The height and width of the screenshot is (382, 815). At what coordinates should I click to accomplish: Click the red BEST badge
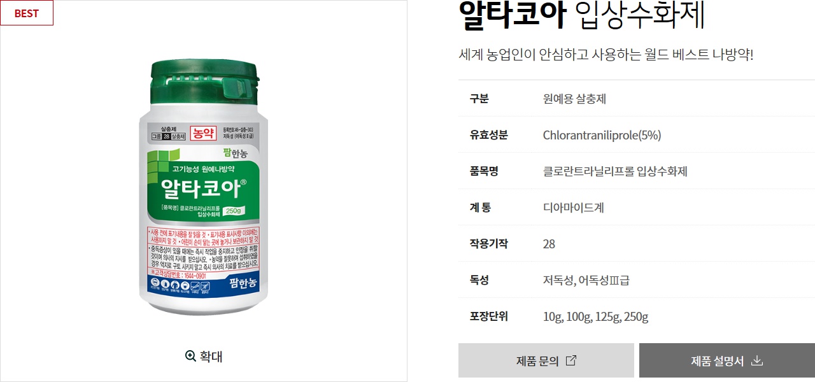point(27,13)
